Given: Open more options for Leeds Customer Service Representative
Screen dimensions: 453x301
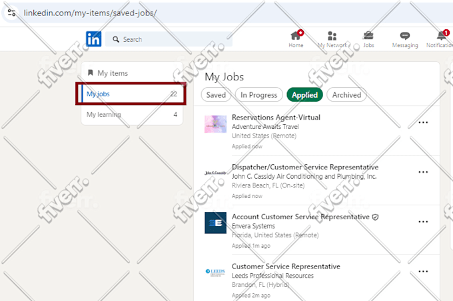Looking at the screenshot, I should pyautogui.click(x=423, y=271).
